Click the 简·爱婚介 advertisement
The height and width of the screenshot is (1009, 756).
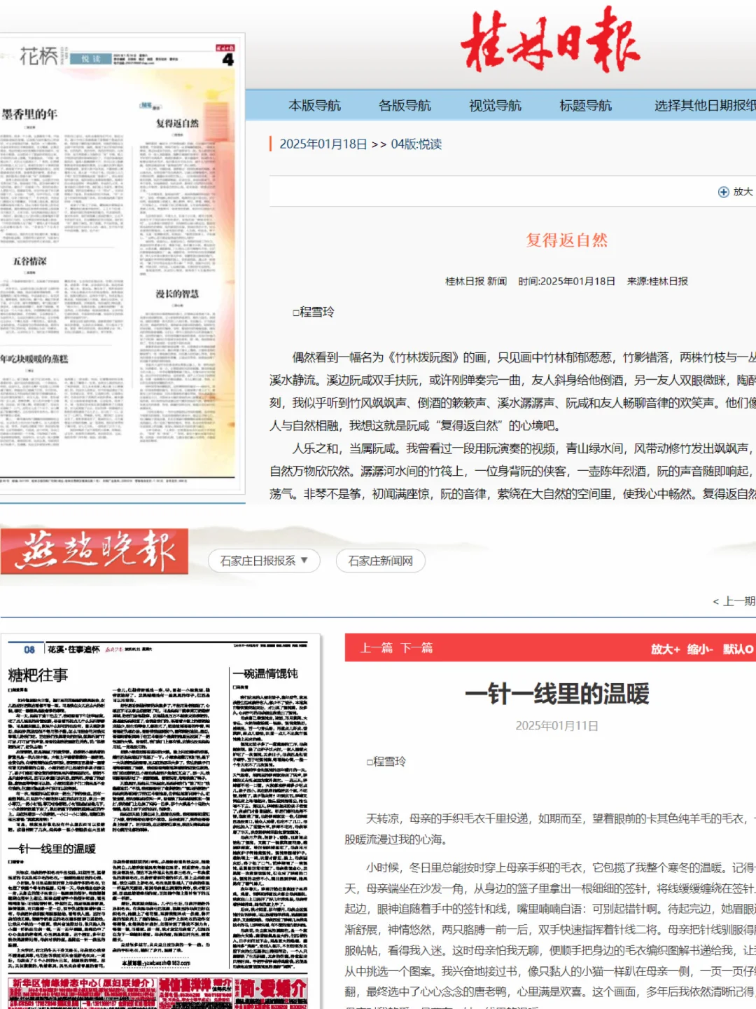[270, 994]
